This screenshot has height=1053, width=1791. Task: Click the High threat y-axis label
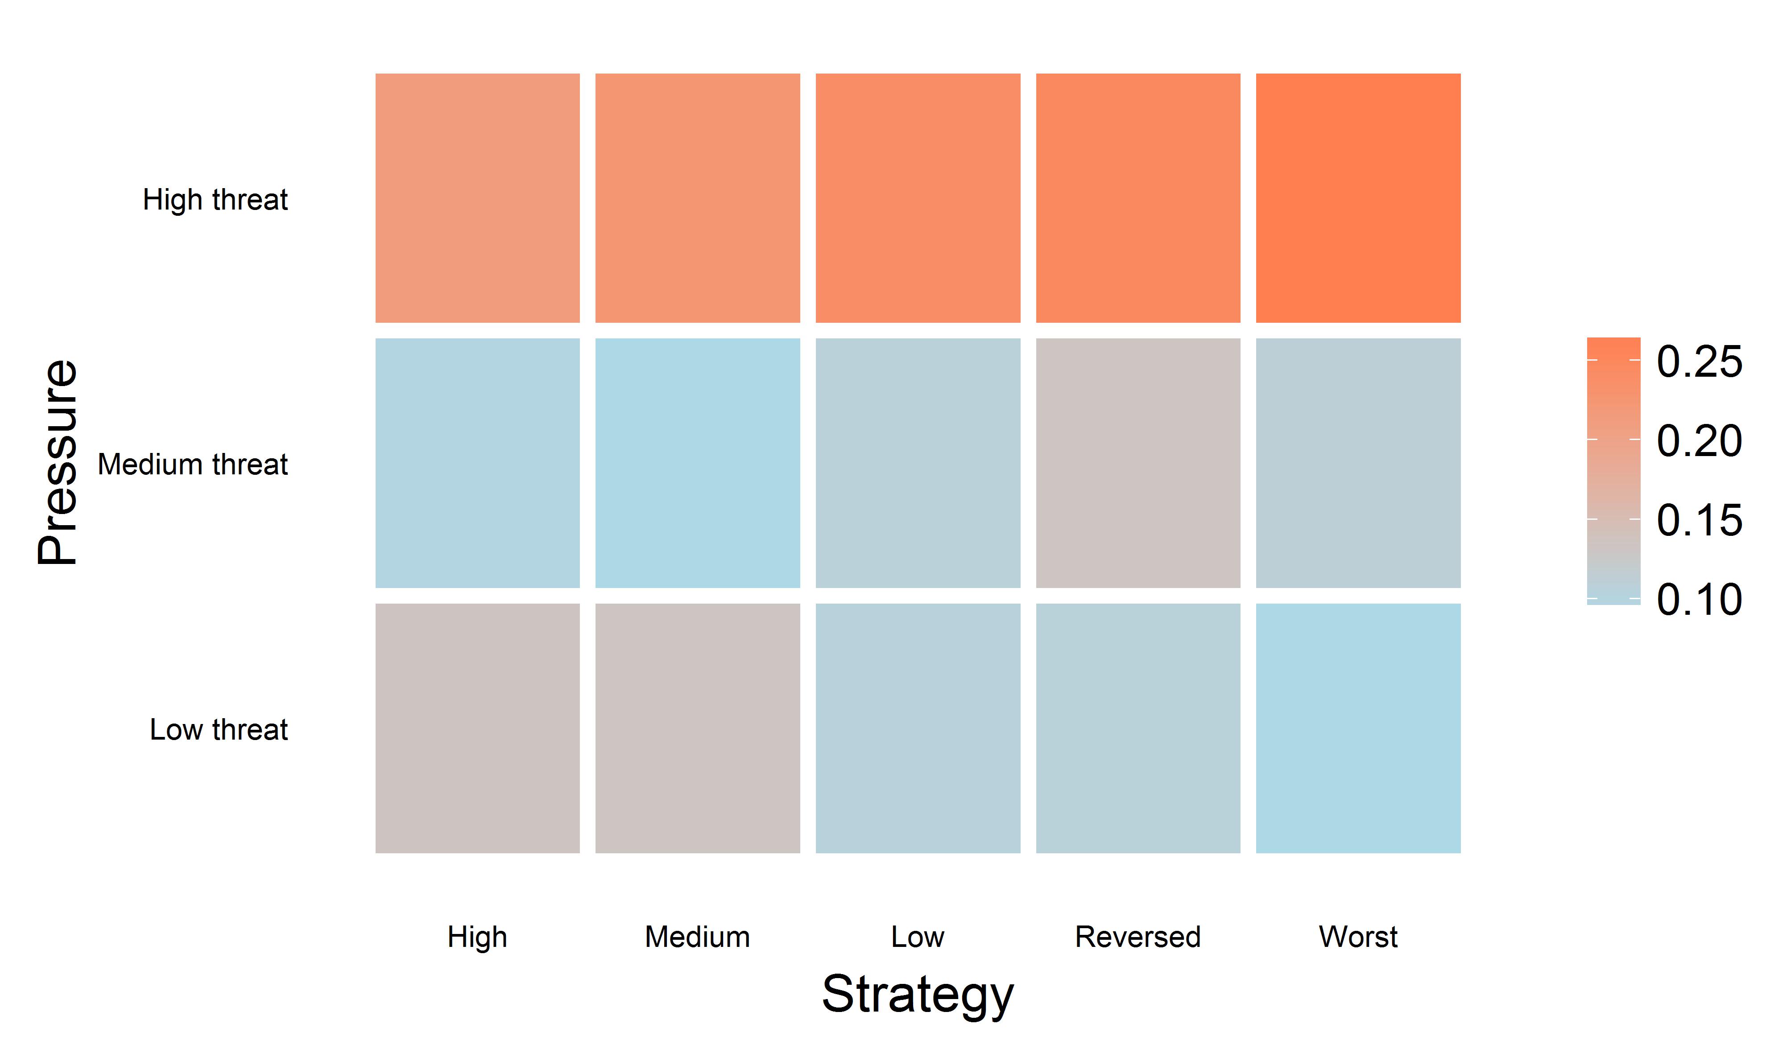pos(215,200)
